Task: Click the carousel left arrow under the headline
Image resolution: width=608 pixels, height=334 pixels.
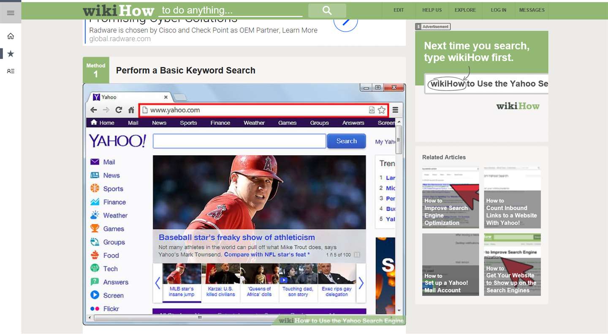Action: pyautogui.click(x=157, y=283)
